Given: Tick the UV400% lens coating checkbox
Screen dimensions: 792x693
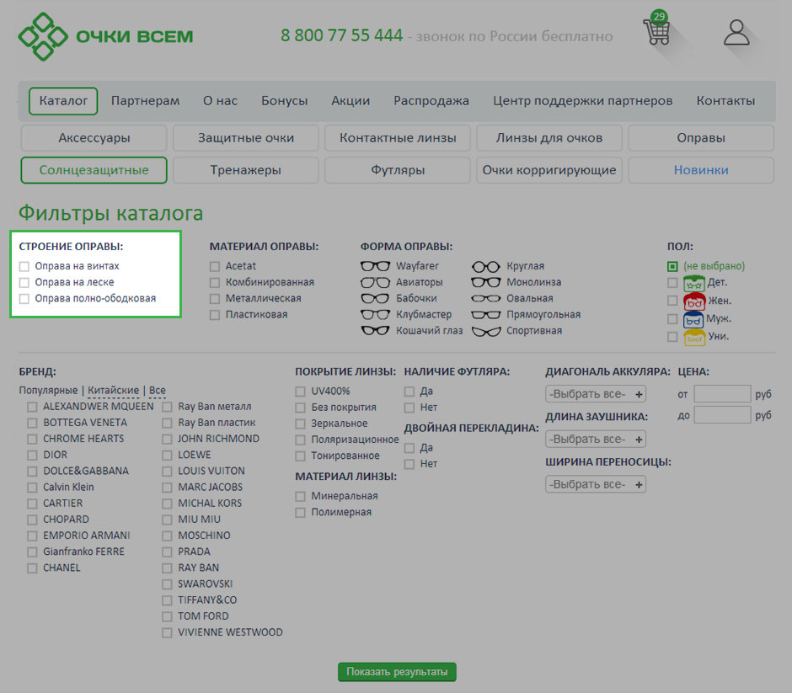Looking at the screenshot, I should tap(301, 392).
